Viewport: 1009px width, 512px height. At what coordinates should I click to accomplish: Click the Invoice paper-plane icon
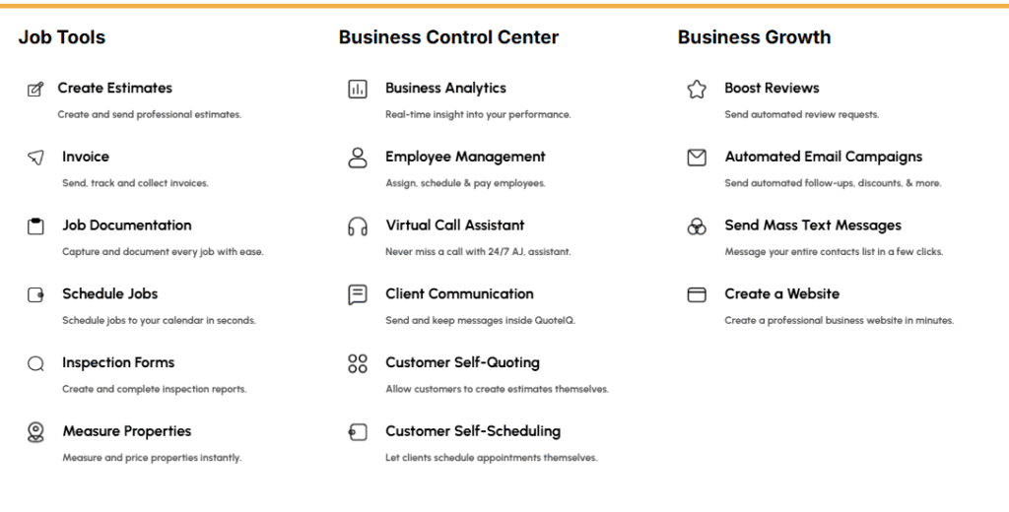[x=35, y=158]
